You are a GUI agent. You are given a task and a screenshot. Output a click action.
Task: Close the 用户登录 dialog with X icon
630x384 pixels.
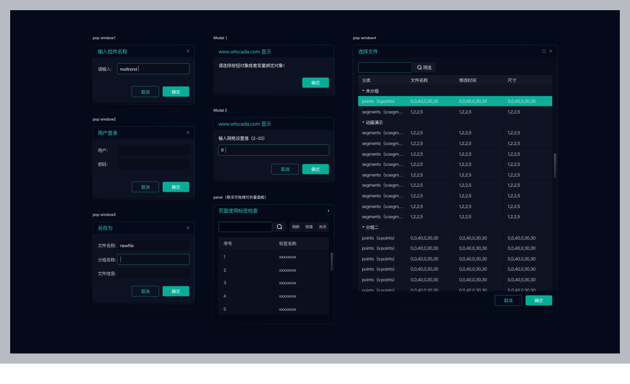pos(187,133)
